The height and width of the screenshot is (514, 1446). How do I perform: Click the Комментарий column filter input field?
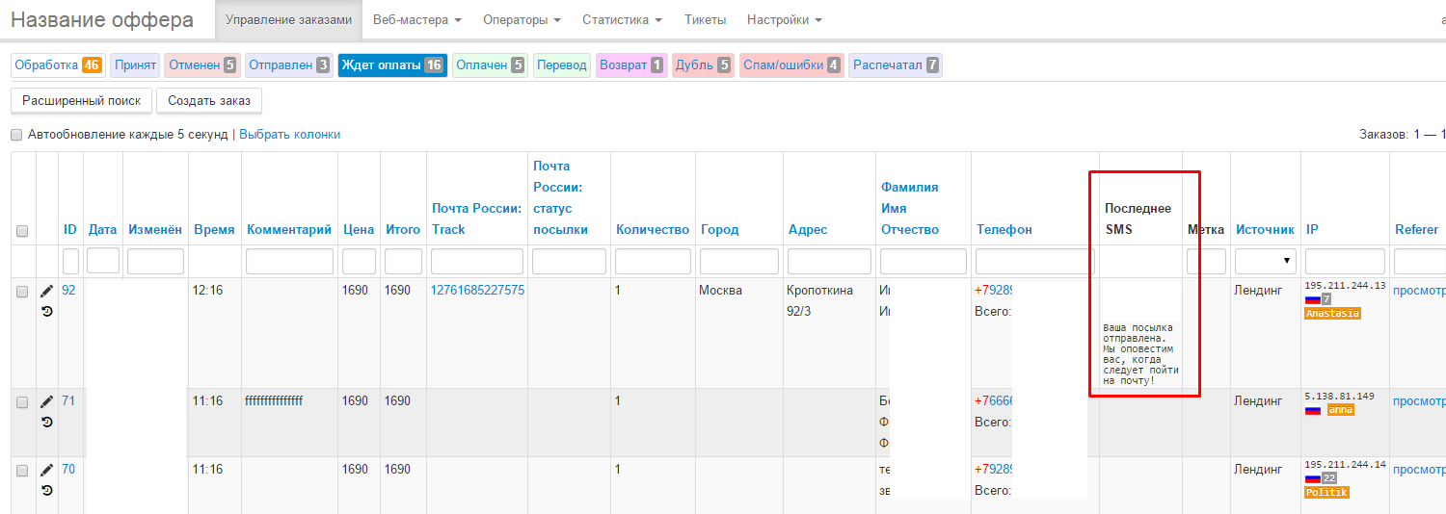pos(289,261)
